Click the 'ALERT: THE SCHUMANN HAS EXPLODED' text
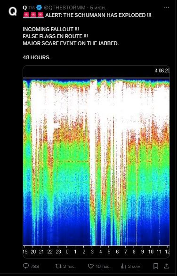 (x=98, y=15)
